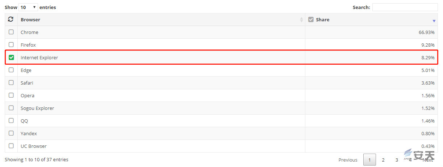
Task: Click the Next pagination link
Action: pyautogui.click(x=427, y=160)
